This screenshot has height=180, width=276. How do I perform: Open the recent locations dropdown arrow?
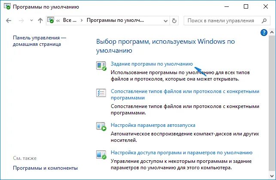tap(31, 21)
